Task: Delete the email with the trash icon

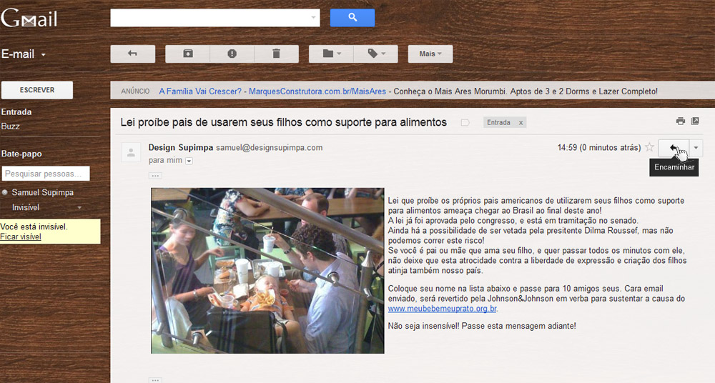Action: (x=276, y=54)
